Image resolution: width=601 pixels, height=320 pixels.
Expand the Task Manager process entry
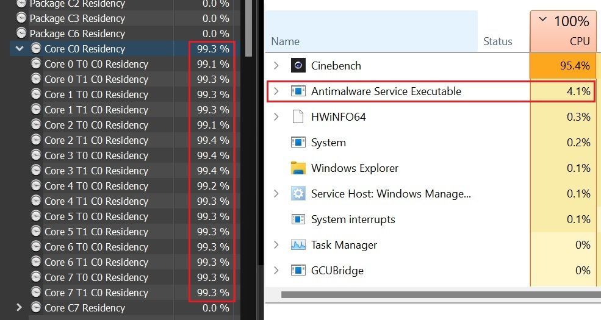(x=276, y=245)
